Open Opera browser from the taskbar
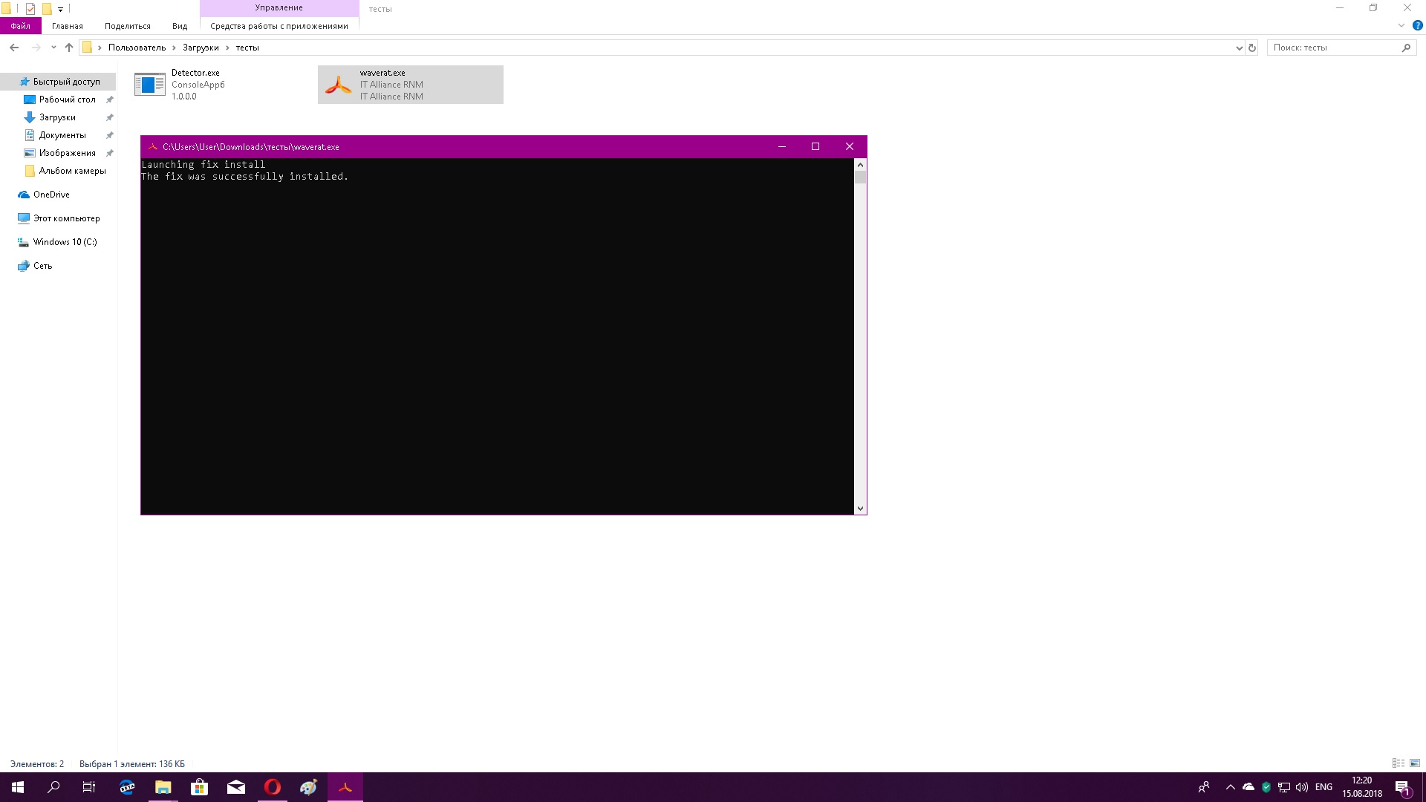This screenshot has height=802, width=1426. [273, 787]
